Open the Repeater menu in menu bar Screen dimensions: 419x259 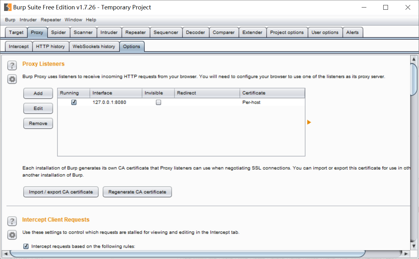pyautogui.click(x=51, y=20)
